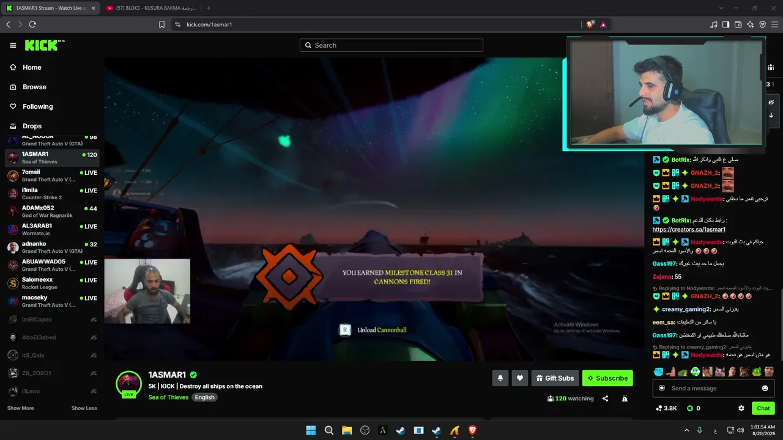Click the Zajana username in chat

pyautogui.click(x=662, y=277)
